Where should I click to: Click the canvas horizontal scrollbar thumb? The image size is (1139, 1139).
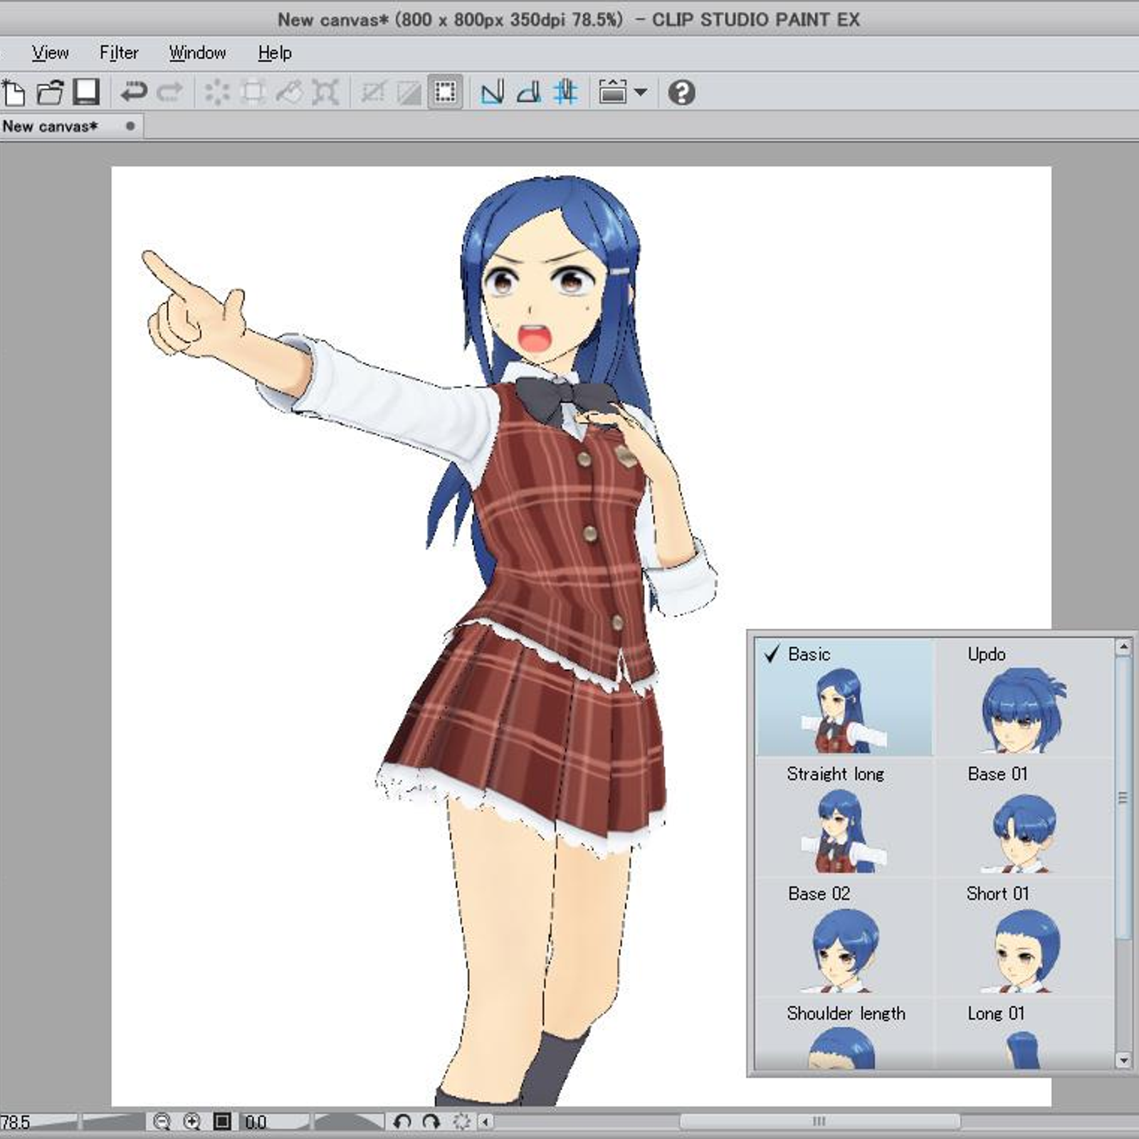(x=819, y=1122)
